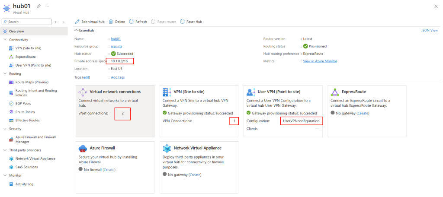Collapse the Routing section
Image resolution: width=443 pixels, height=197 pixels.
(x=5, y=74)
